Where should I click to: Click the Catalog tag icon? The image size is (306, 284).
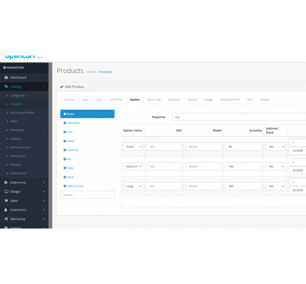coord(6,87)
